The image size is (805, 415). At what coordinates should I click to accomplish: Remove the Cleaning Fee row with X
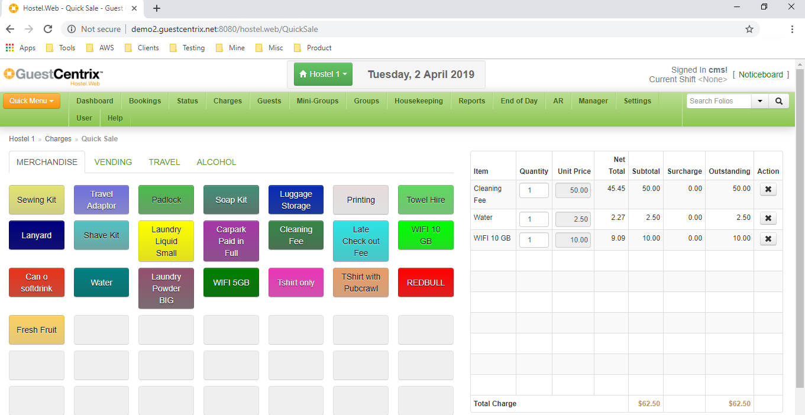tap(768, 189)
